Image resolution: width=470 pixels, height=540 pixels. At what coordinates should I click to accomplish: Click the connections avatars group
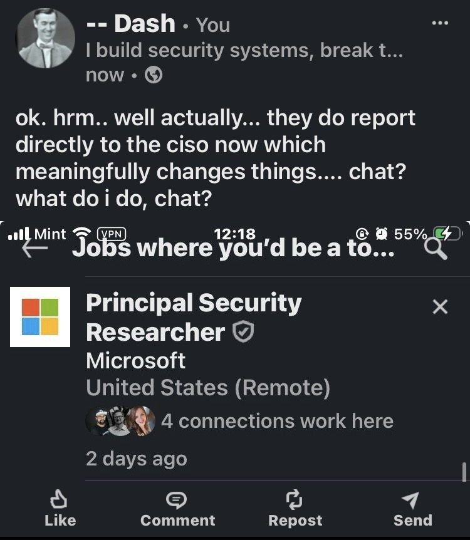pos(120,421)
